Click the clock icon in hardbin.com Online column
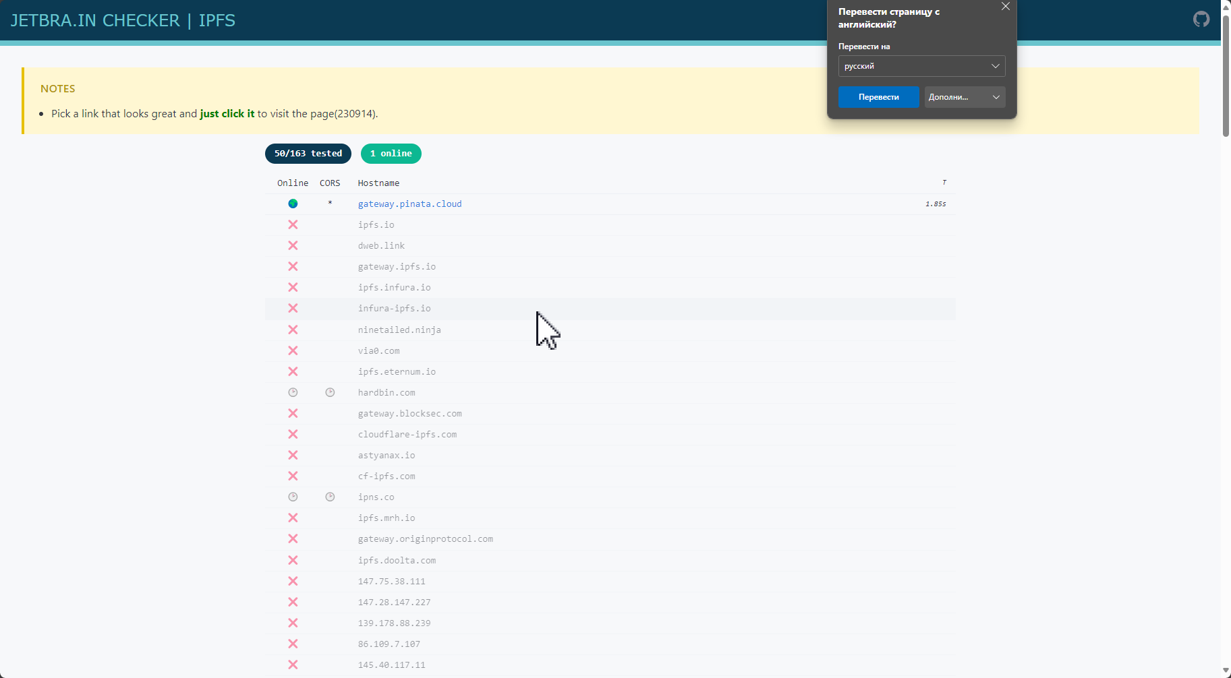The image size is (1231, 678). [x=293, y=392]
